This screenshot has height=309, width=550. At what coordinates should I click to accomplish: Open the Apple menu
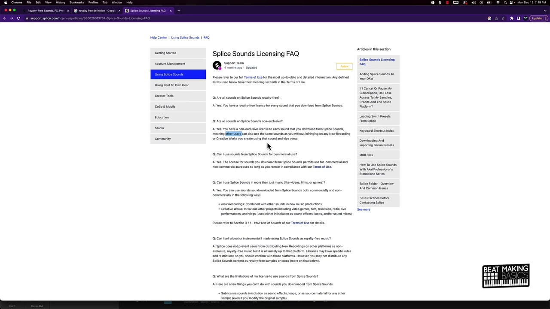click(6, 3)
